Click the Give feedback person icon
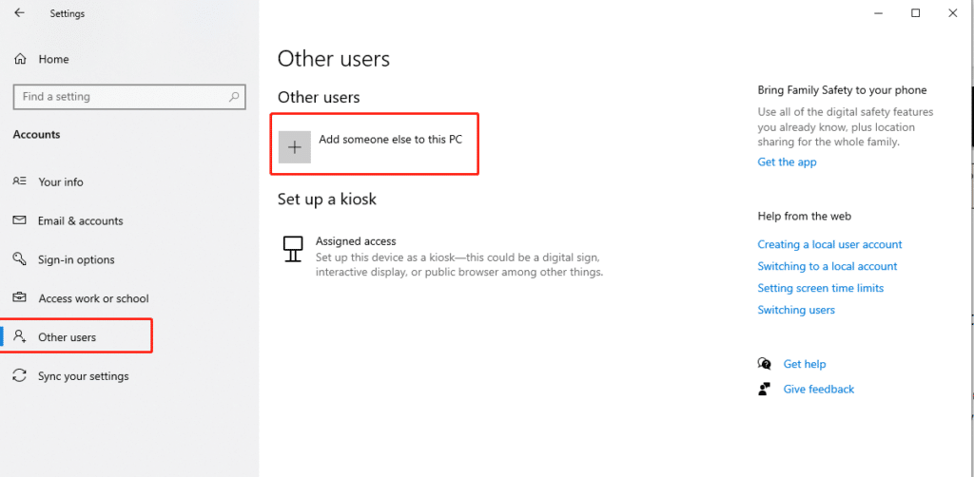974x477 pixels. tap(765, 389)
